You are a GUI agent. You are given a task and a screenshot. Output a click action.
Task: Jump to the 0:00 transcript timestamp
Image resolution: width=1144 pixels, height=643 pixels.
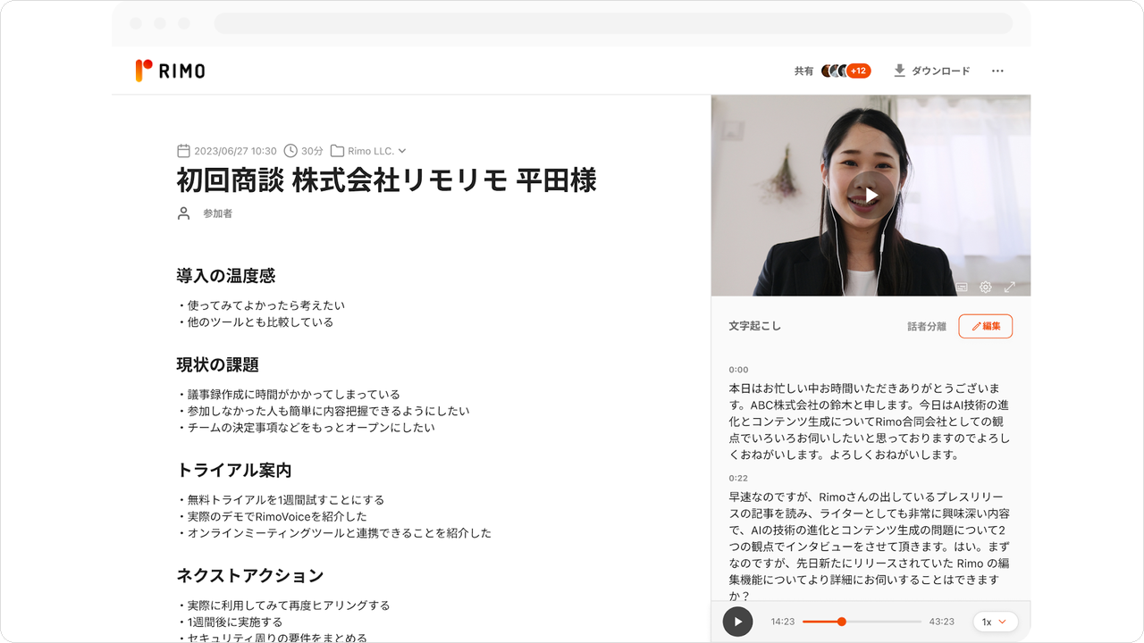[x=738, y=370]
